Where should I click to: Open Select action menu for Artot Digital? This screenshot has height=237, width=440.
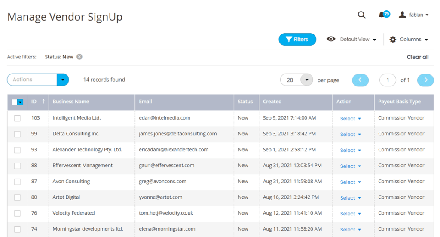(351, 198)
